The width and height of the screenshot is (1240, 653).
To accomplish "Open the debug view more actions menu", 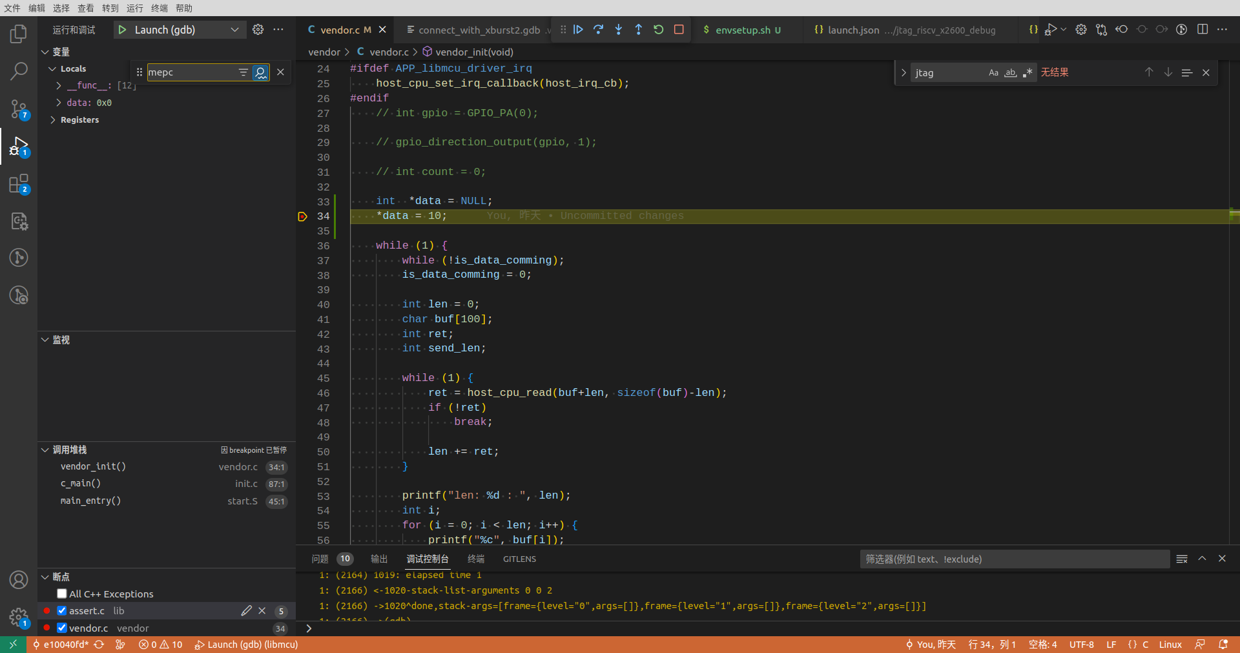I will tap(278, 30).
